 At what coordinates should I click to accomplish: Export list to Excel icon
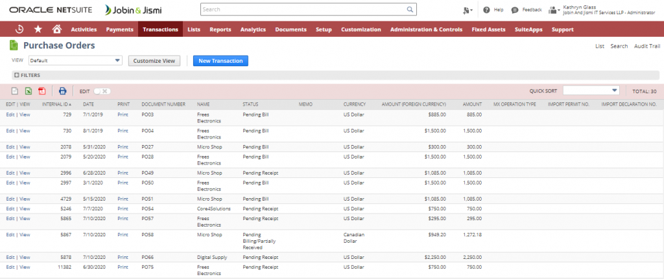pos(28,91)
